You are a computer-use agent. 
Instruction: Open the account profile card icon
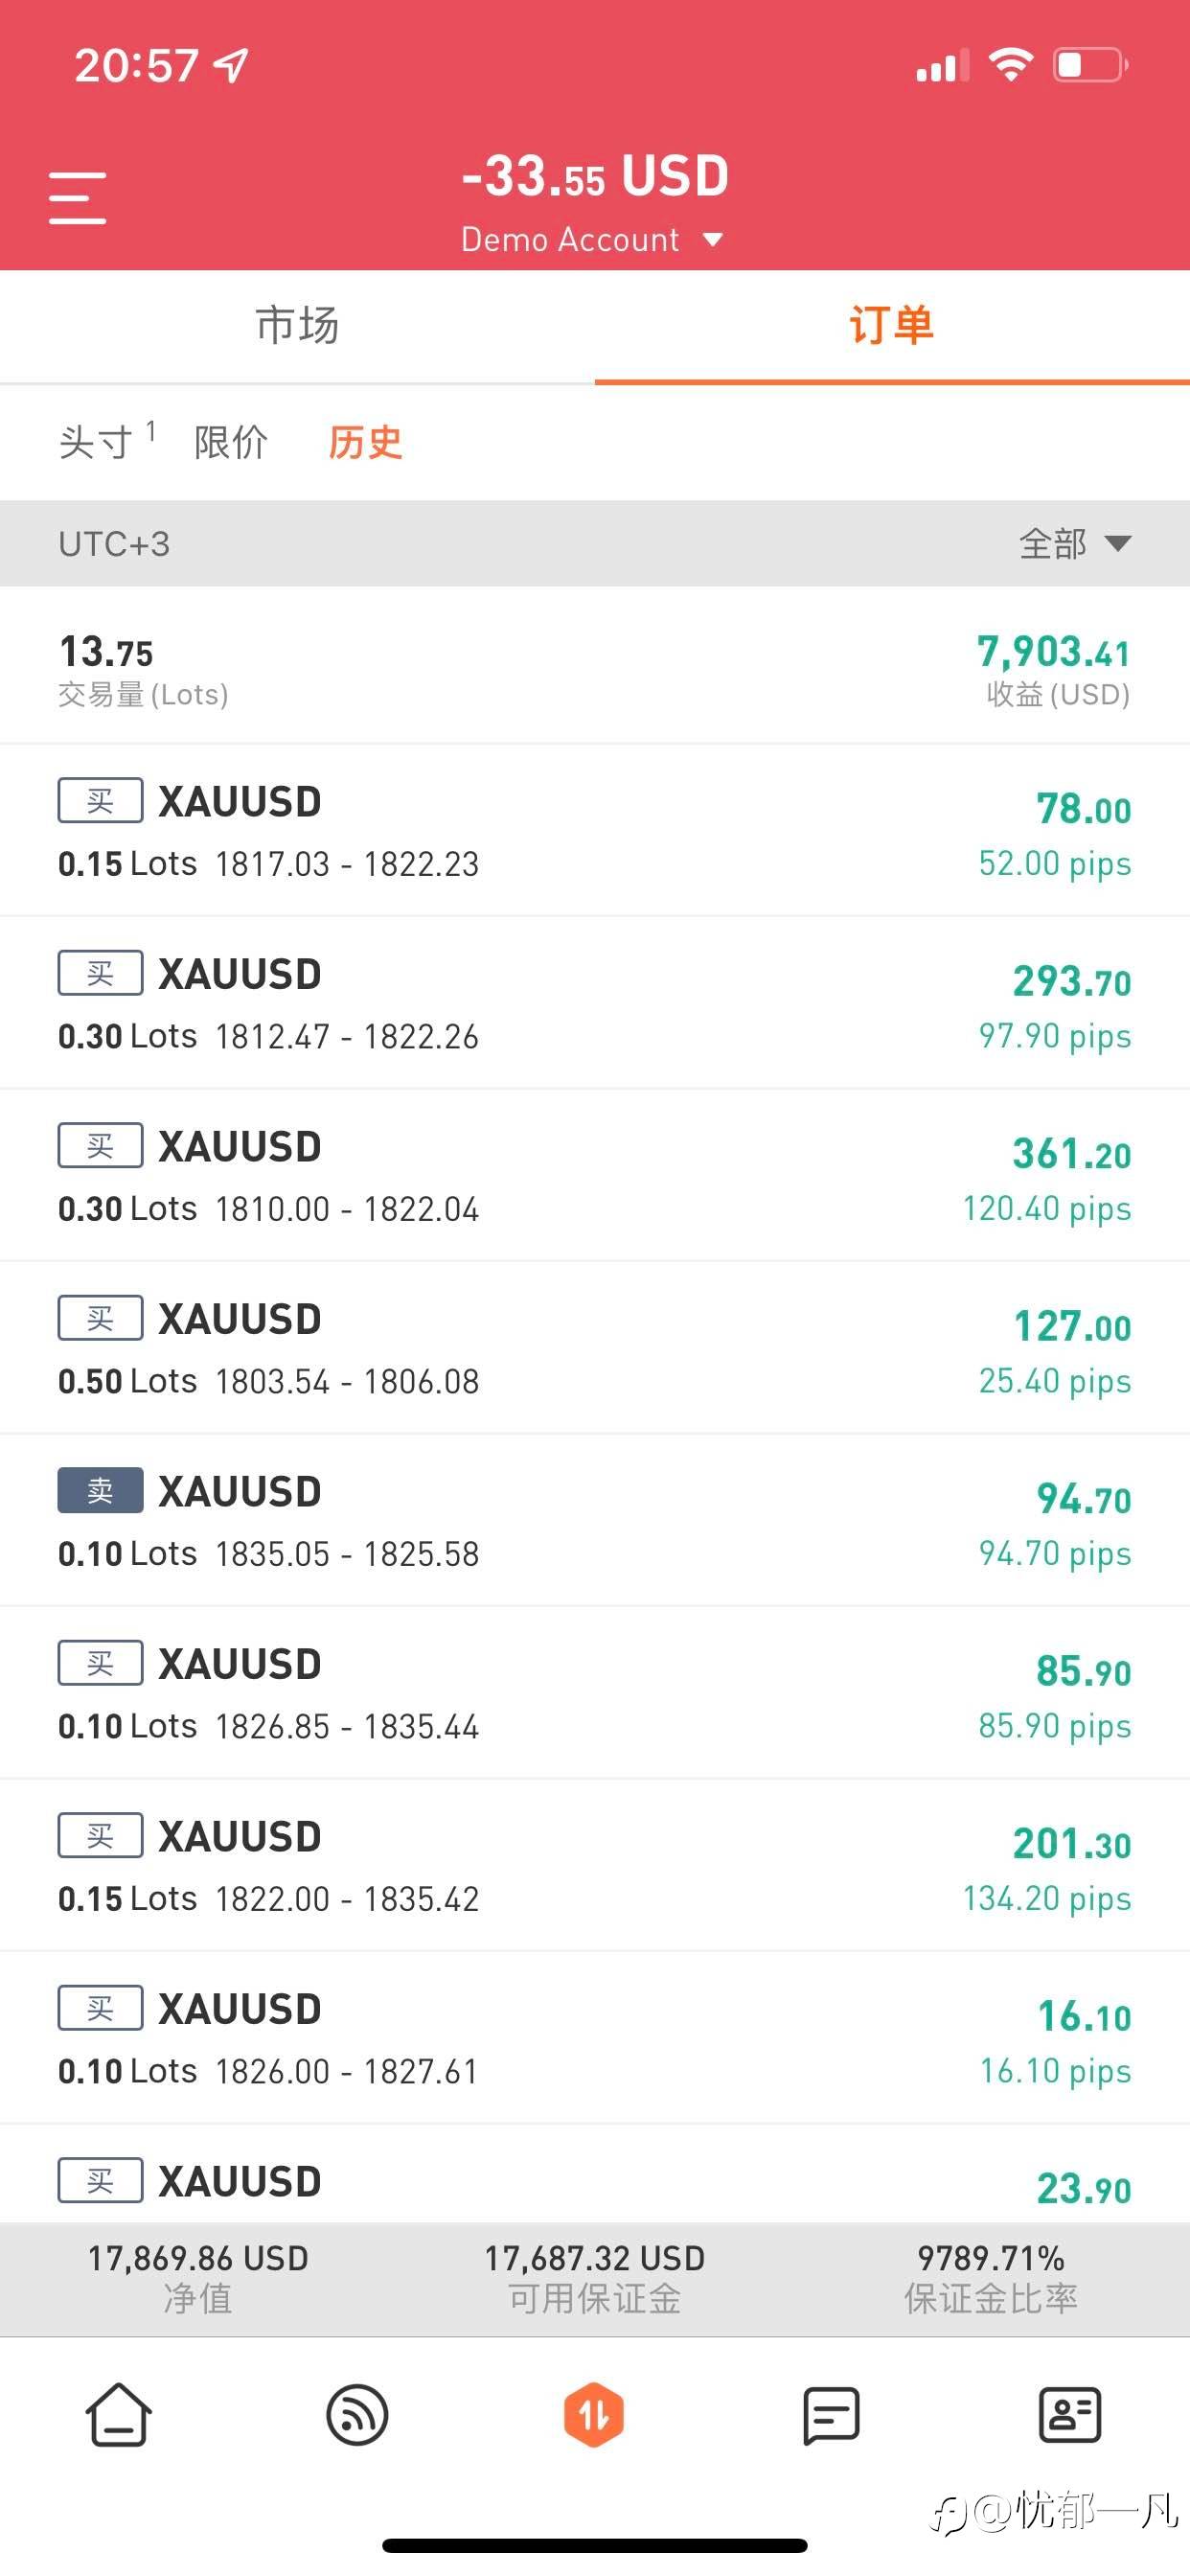(x=1070, y=2415)
